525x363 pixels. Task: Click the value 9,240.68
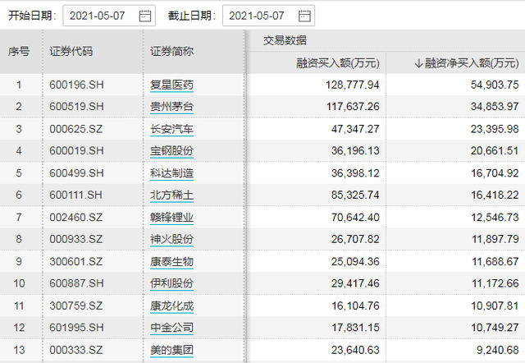(498, 350)
